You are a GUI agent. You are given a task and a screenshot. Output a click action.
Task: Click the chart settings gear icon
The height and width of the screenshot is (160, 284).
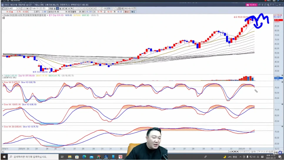pyautogui.click(x=122, y=8)
